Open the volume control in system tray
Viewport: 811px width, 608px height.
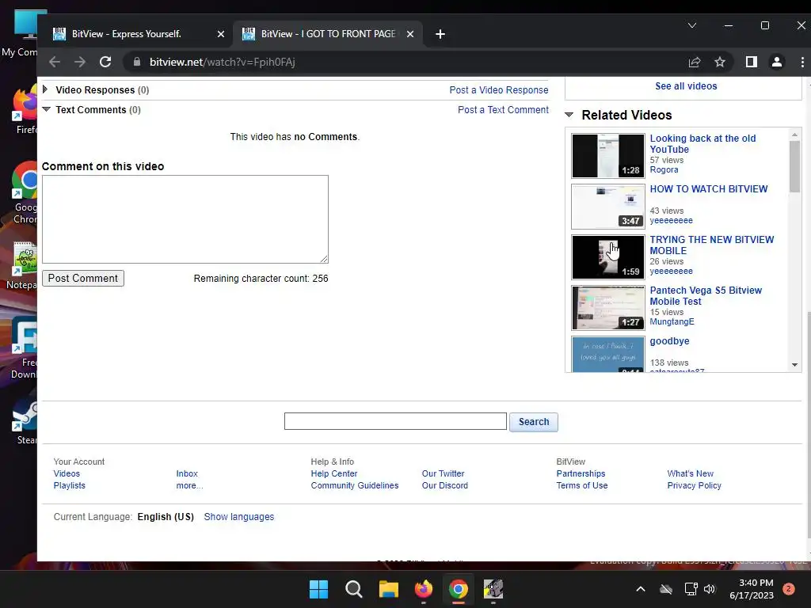[x=710, y=589]
